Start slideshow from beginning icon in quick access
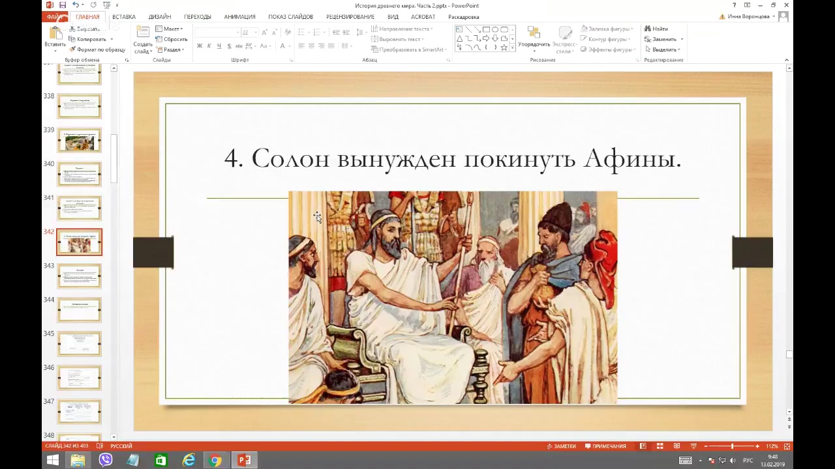The width and height of the screenshot is (835, 469). (x=106, y=5)
